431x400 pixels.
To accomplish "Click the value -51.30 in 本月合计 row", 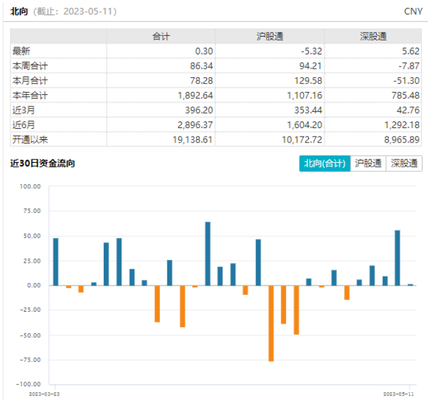I will point(406,80).
